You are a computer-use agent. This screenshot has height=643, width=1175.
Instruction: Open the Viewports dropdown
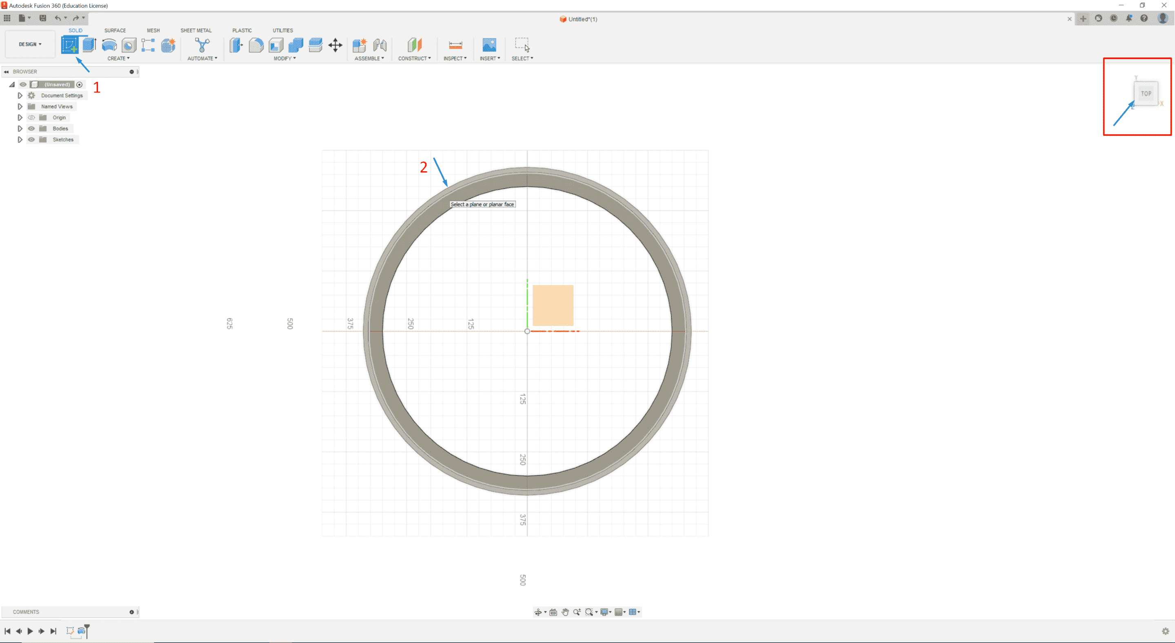point(634,612)
